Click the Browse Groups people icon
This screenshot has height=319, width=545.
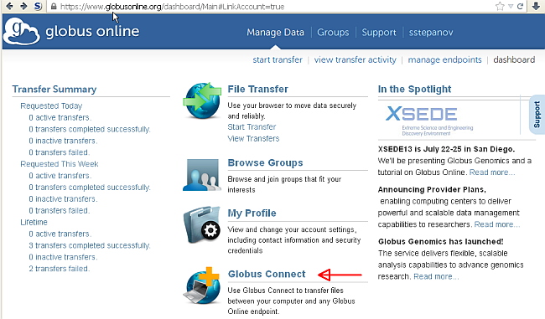tap(202, 175)
